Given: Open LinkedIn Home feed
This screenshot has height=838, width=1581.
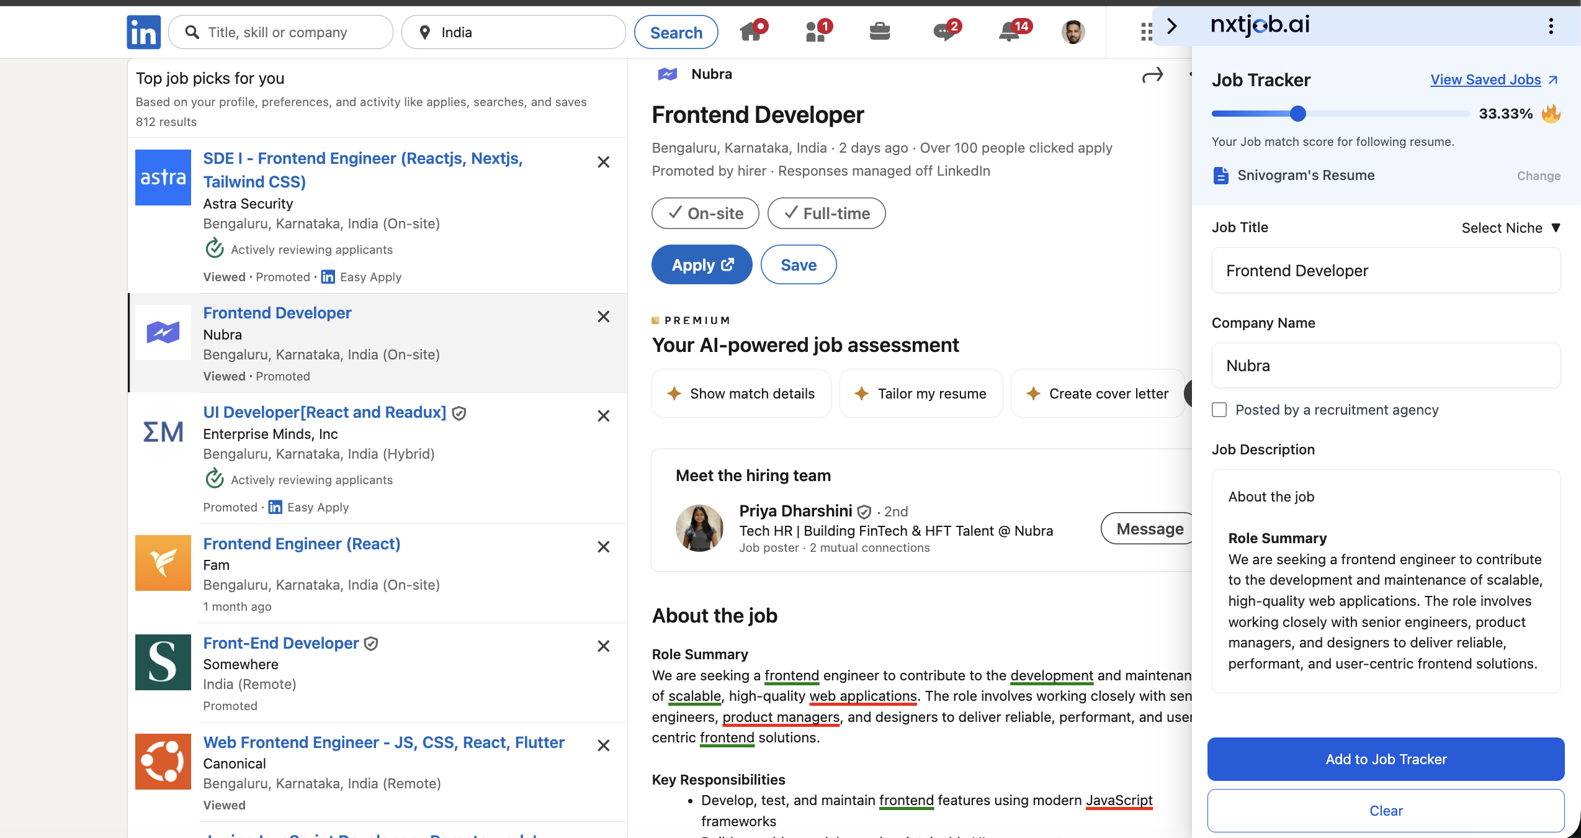Looking at the screenshot, I should pyautogui.click(x=751, y=32).
